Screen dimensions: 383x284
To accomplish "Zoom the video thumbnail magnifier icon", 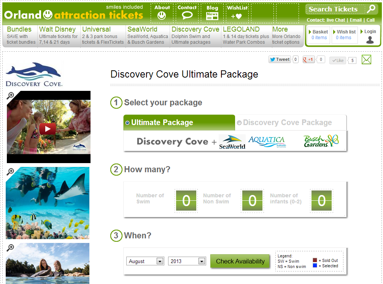I will [x=10, y=95].
